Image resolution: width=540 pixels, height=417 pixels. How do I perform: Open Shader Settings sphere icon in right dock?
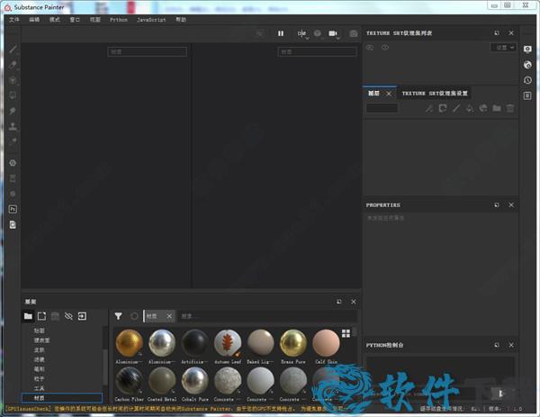(x=527, y=65)
